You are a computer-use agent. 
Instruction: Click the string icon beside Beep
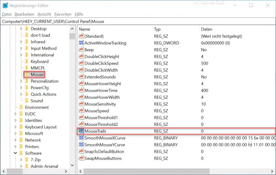pos(81,50)
